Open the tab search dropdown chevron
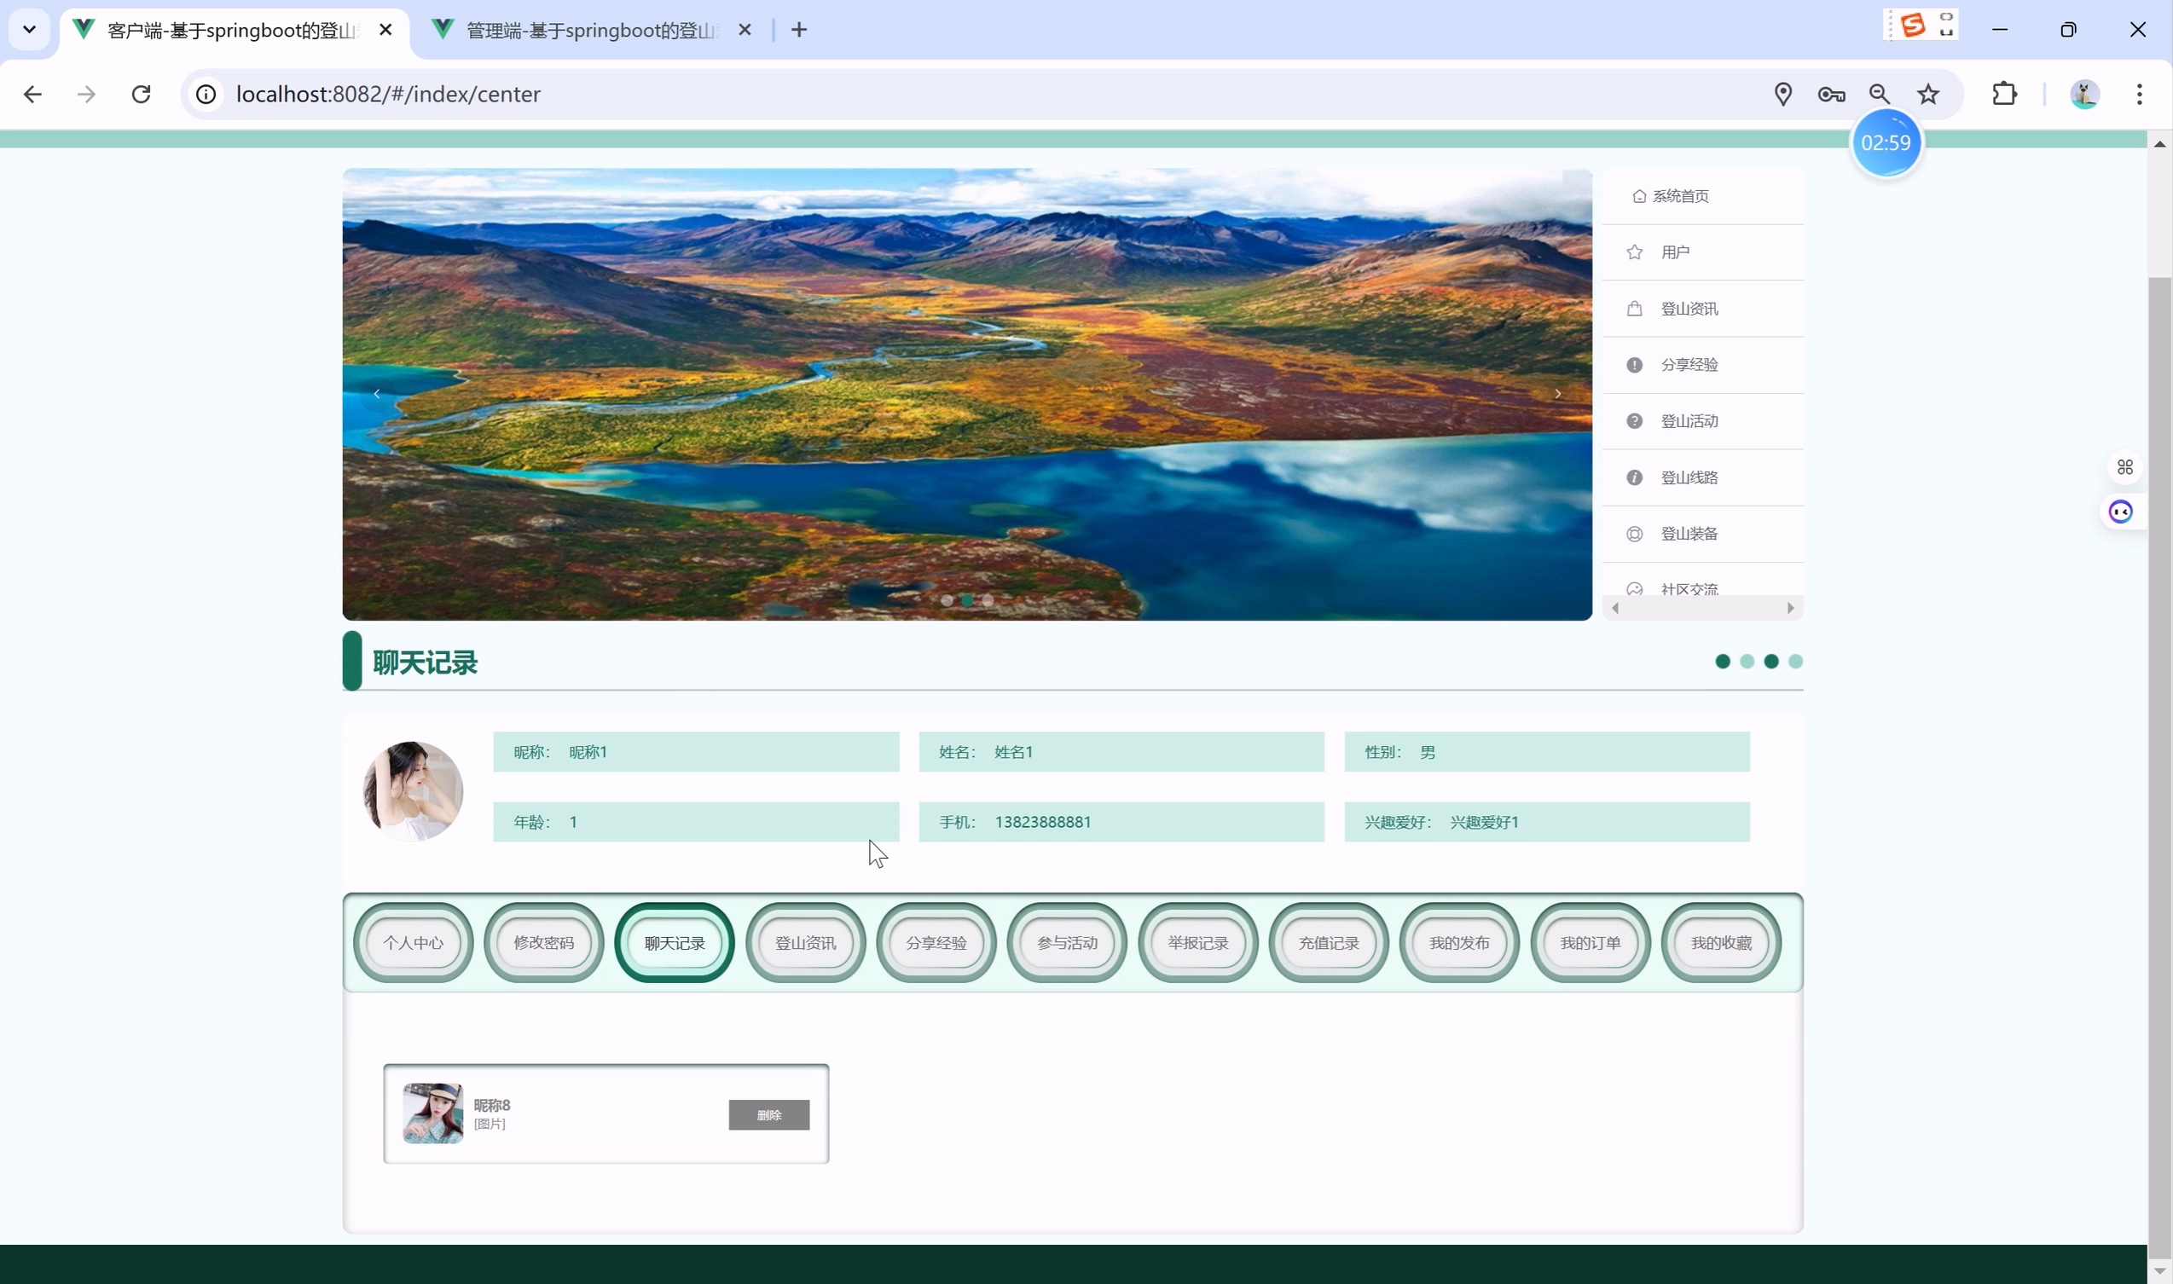The height and width of the screenshot is (1284, 2173). [30, 30]
